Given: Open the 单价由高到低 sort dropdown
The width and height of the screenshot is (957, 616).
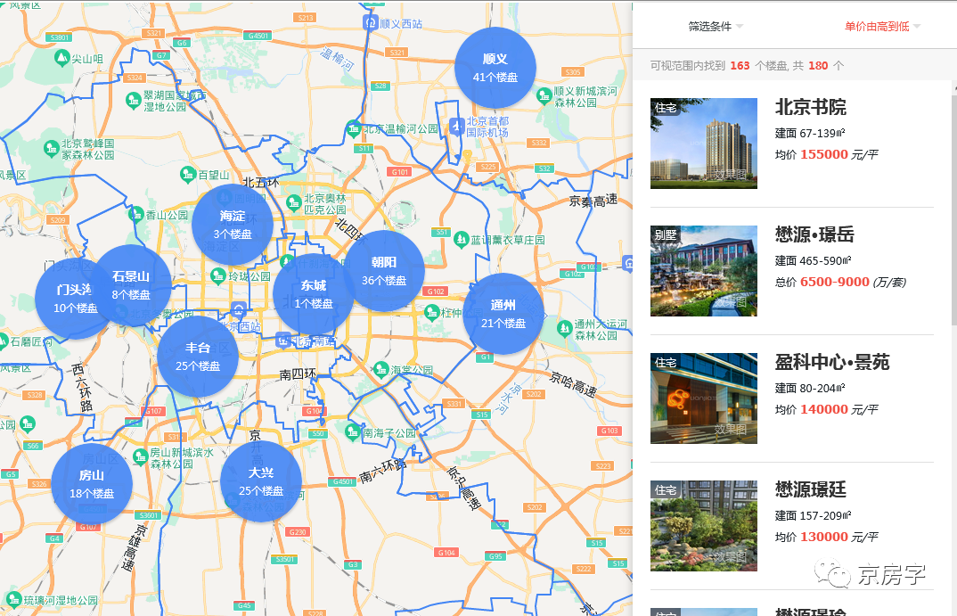Looking at the screenshot, I should pos(882,26).
